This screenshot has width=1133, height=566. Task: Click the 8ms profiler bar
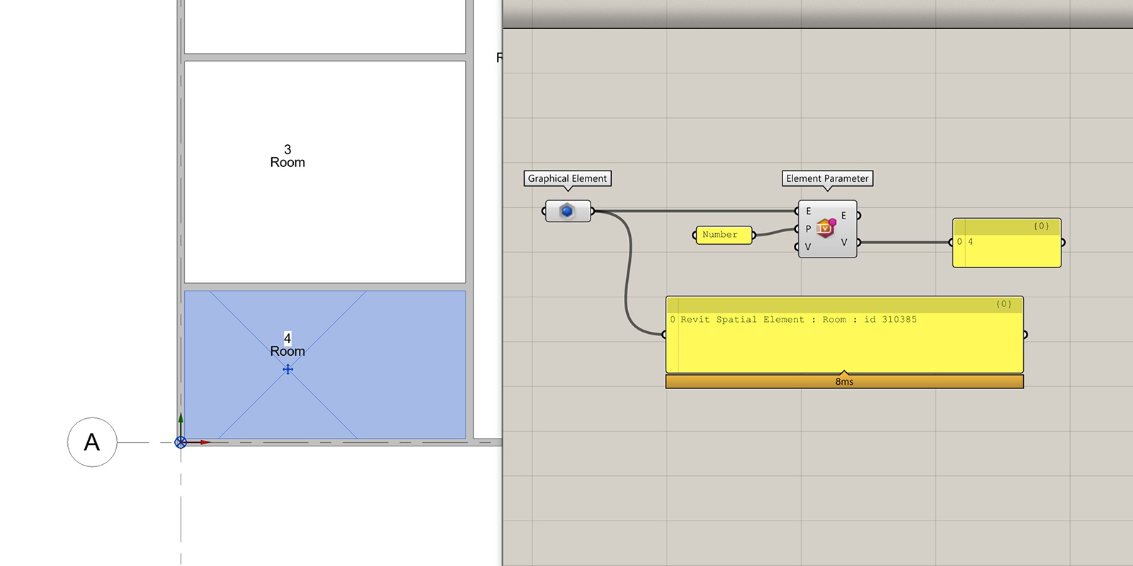[x=844, y=381]
